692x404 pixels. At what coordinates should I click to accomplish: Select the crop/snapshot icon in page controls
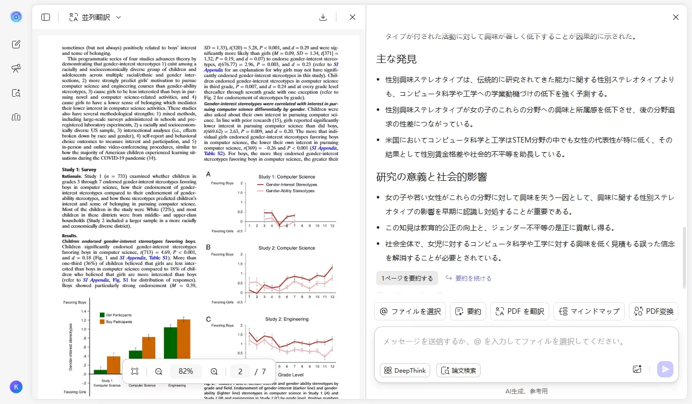135,371
